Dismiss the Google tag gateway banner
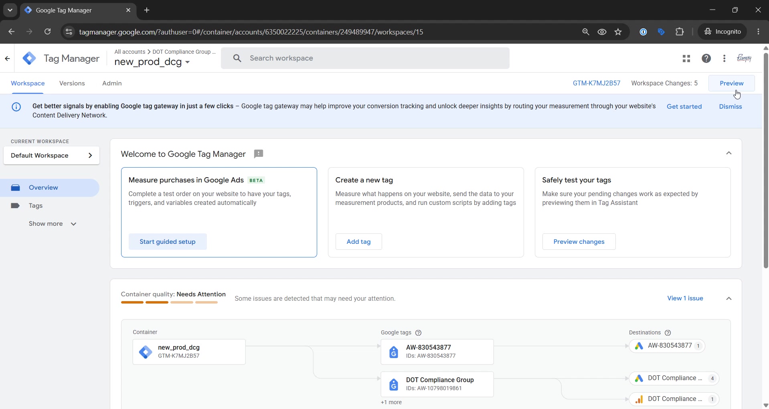The image size is (769, 409). pos(730,107)
